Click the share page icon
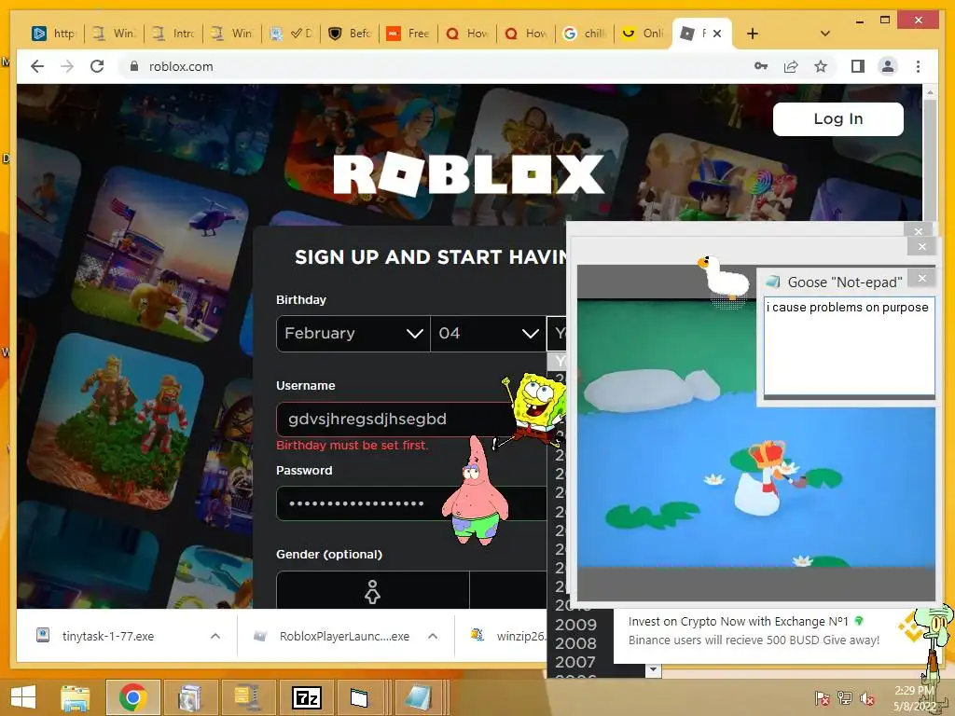955x716 pixels. (791, 66)
